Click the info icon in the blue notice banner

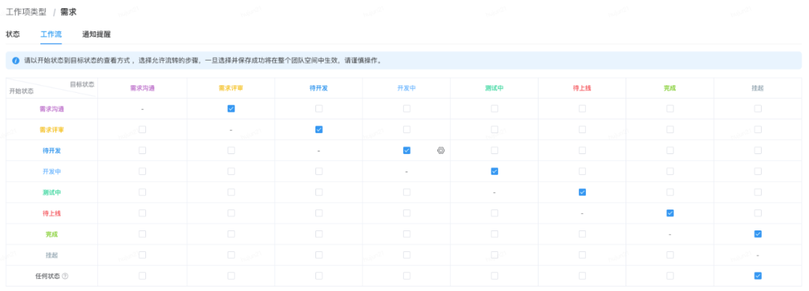coord(16,61)
